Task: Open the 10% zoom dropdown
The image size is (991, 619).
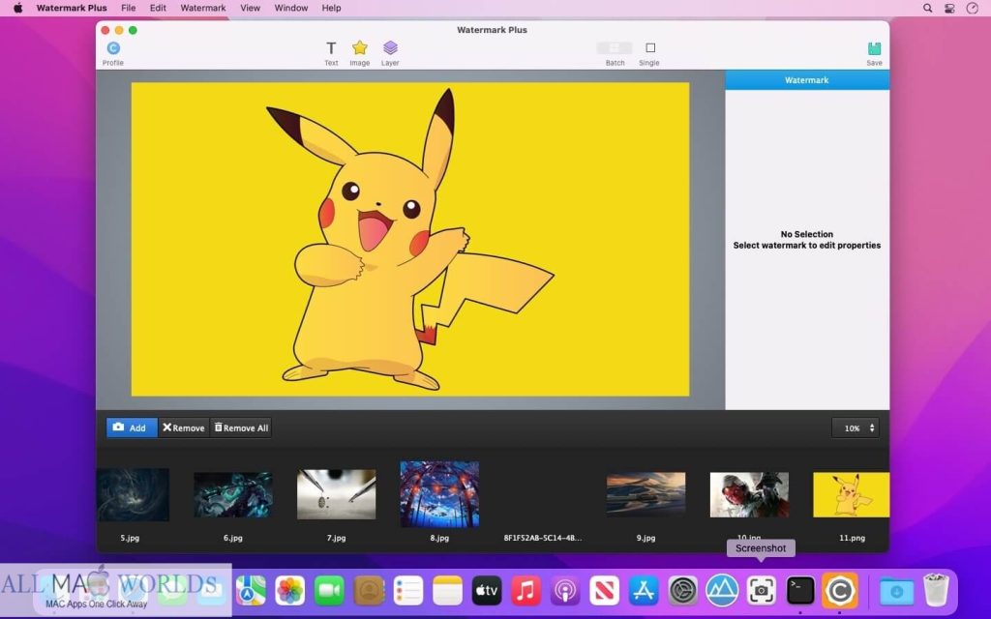Action: [x=856, y=428]
